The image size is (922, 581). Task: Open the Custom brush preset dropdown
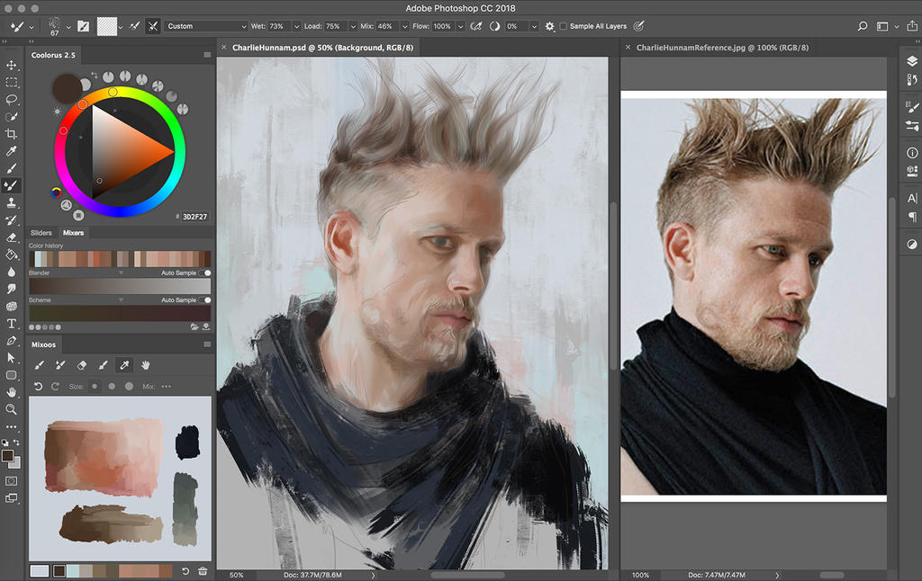click(x=206, y=26)
